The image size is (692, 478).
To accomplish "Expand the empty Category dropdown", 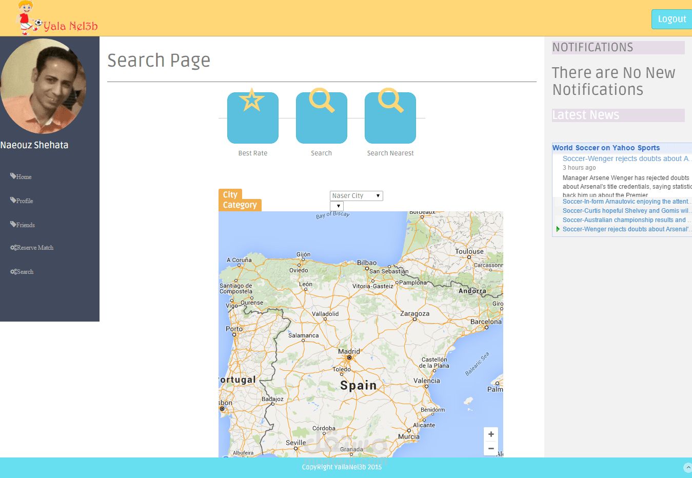I will 337,206.
